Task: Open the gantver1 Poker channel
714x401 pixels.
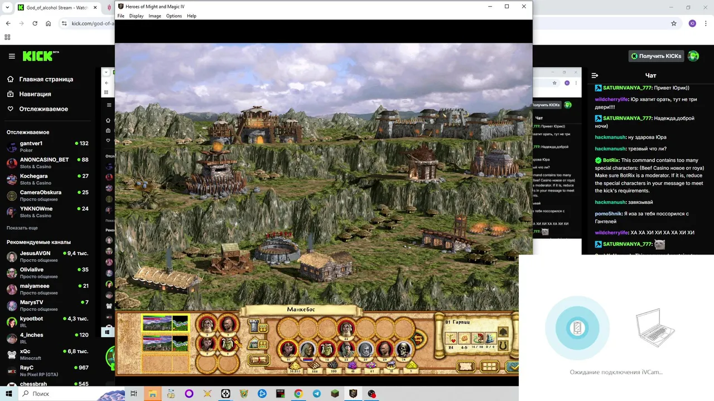Action: (47, 146)
